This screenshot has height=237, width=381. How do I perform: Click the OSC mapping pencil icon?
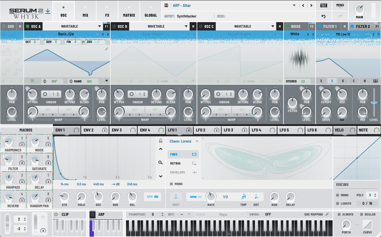[327, 214]
